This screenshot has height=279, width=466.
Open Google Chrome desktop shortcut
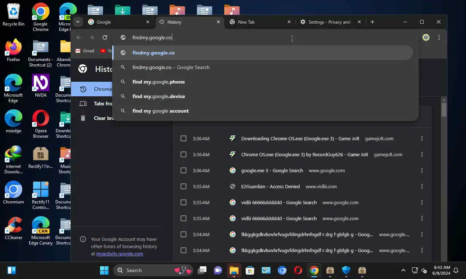(40, 17)
